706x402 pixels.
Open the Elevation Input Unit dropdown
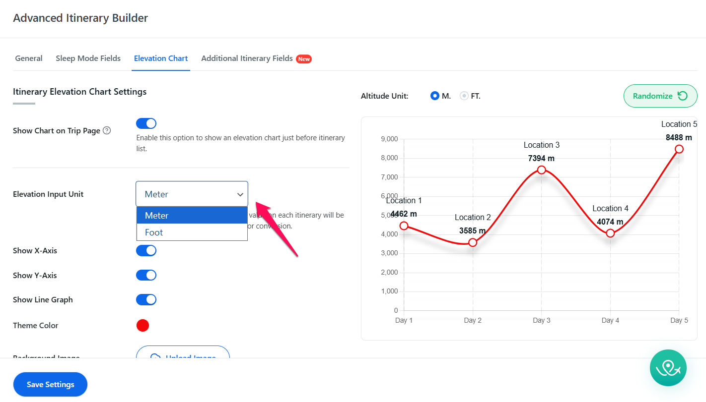pos(192,194)
